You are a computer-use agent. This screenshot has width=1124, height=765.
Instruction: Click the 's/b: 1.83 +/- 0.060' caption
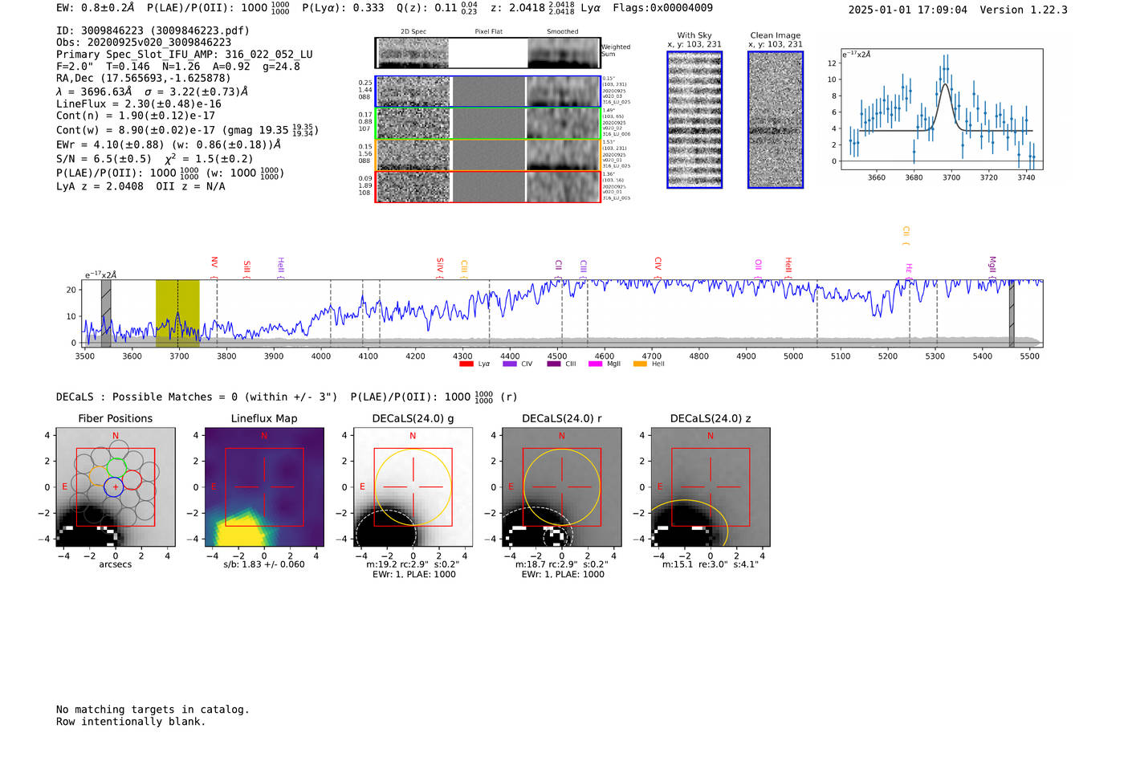(264, 564)
